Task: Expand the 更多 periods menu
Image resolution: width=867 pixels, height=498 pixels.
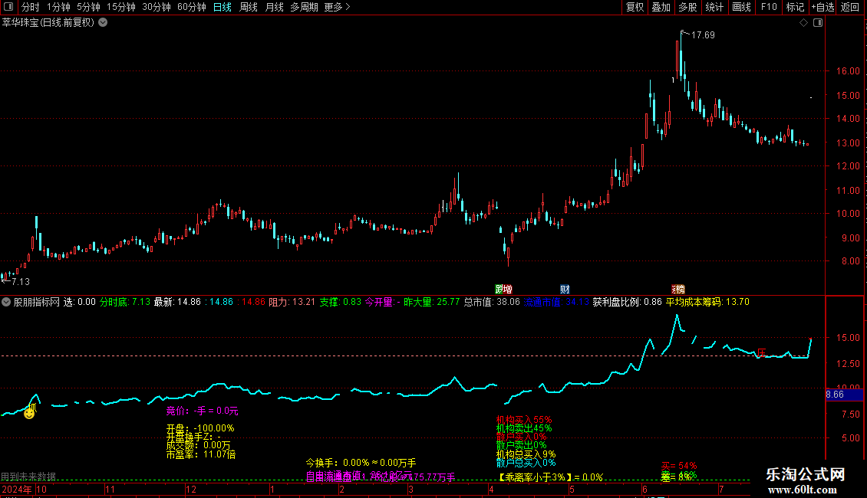Action: click(x=338, y=7)
